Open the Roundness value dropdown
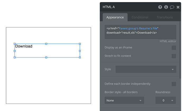 point(165,100)
